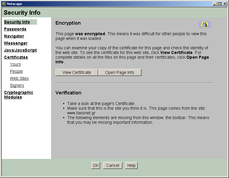229x178 pixels.
Task: Click the Open Page Info button
Action: [x=120, y=72]
